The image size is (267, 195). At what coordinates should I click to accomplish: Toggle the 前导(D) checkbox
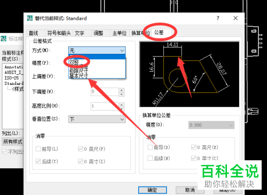coord(150,147)
